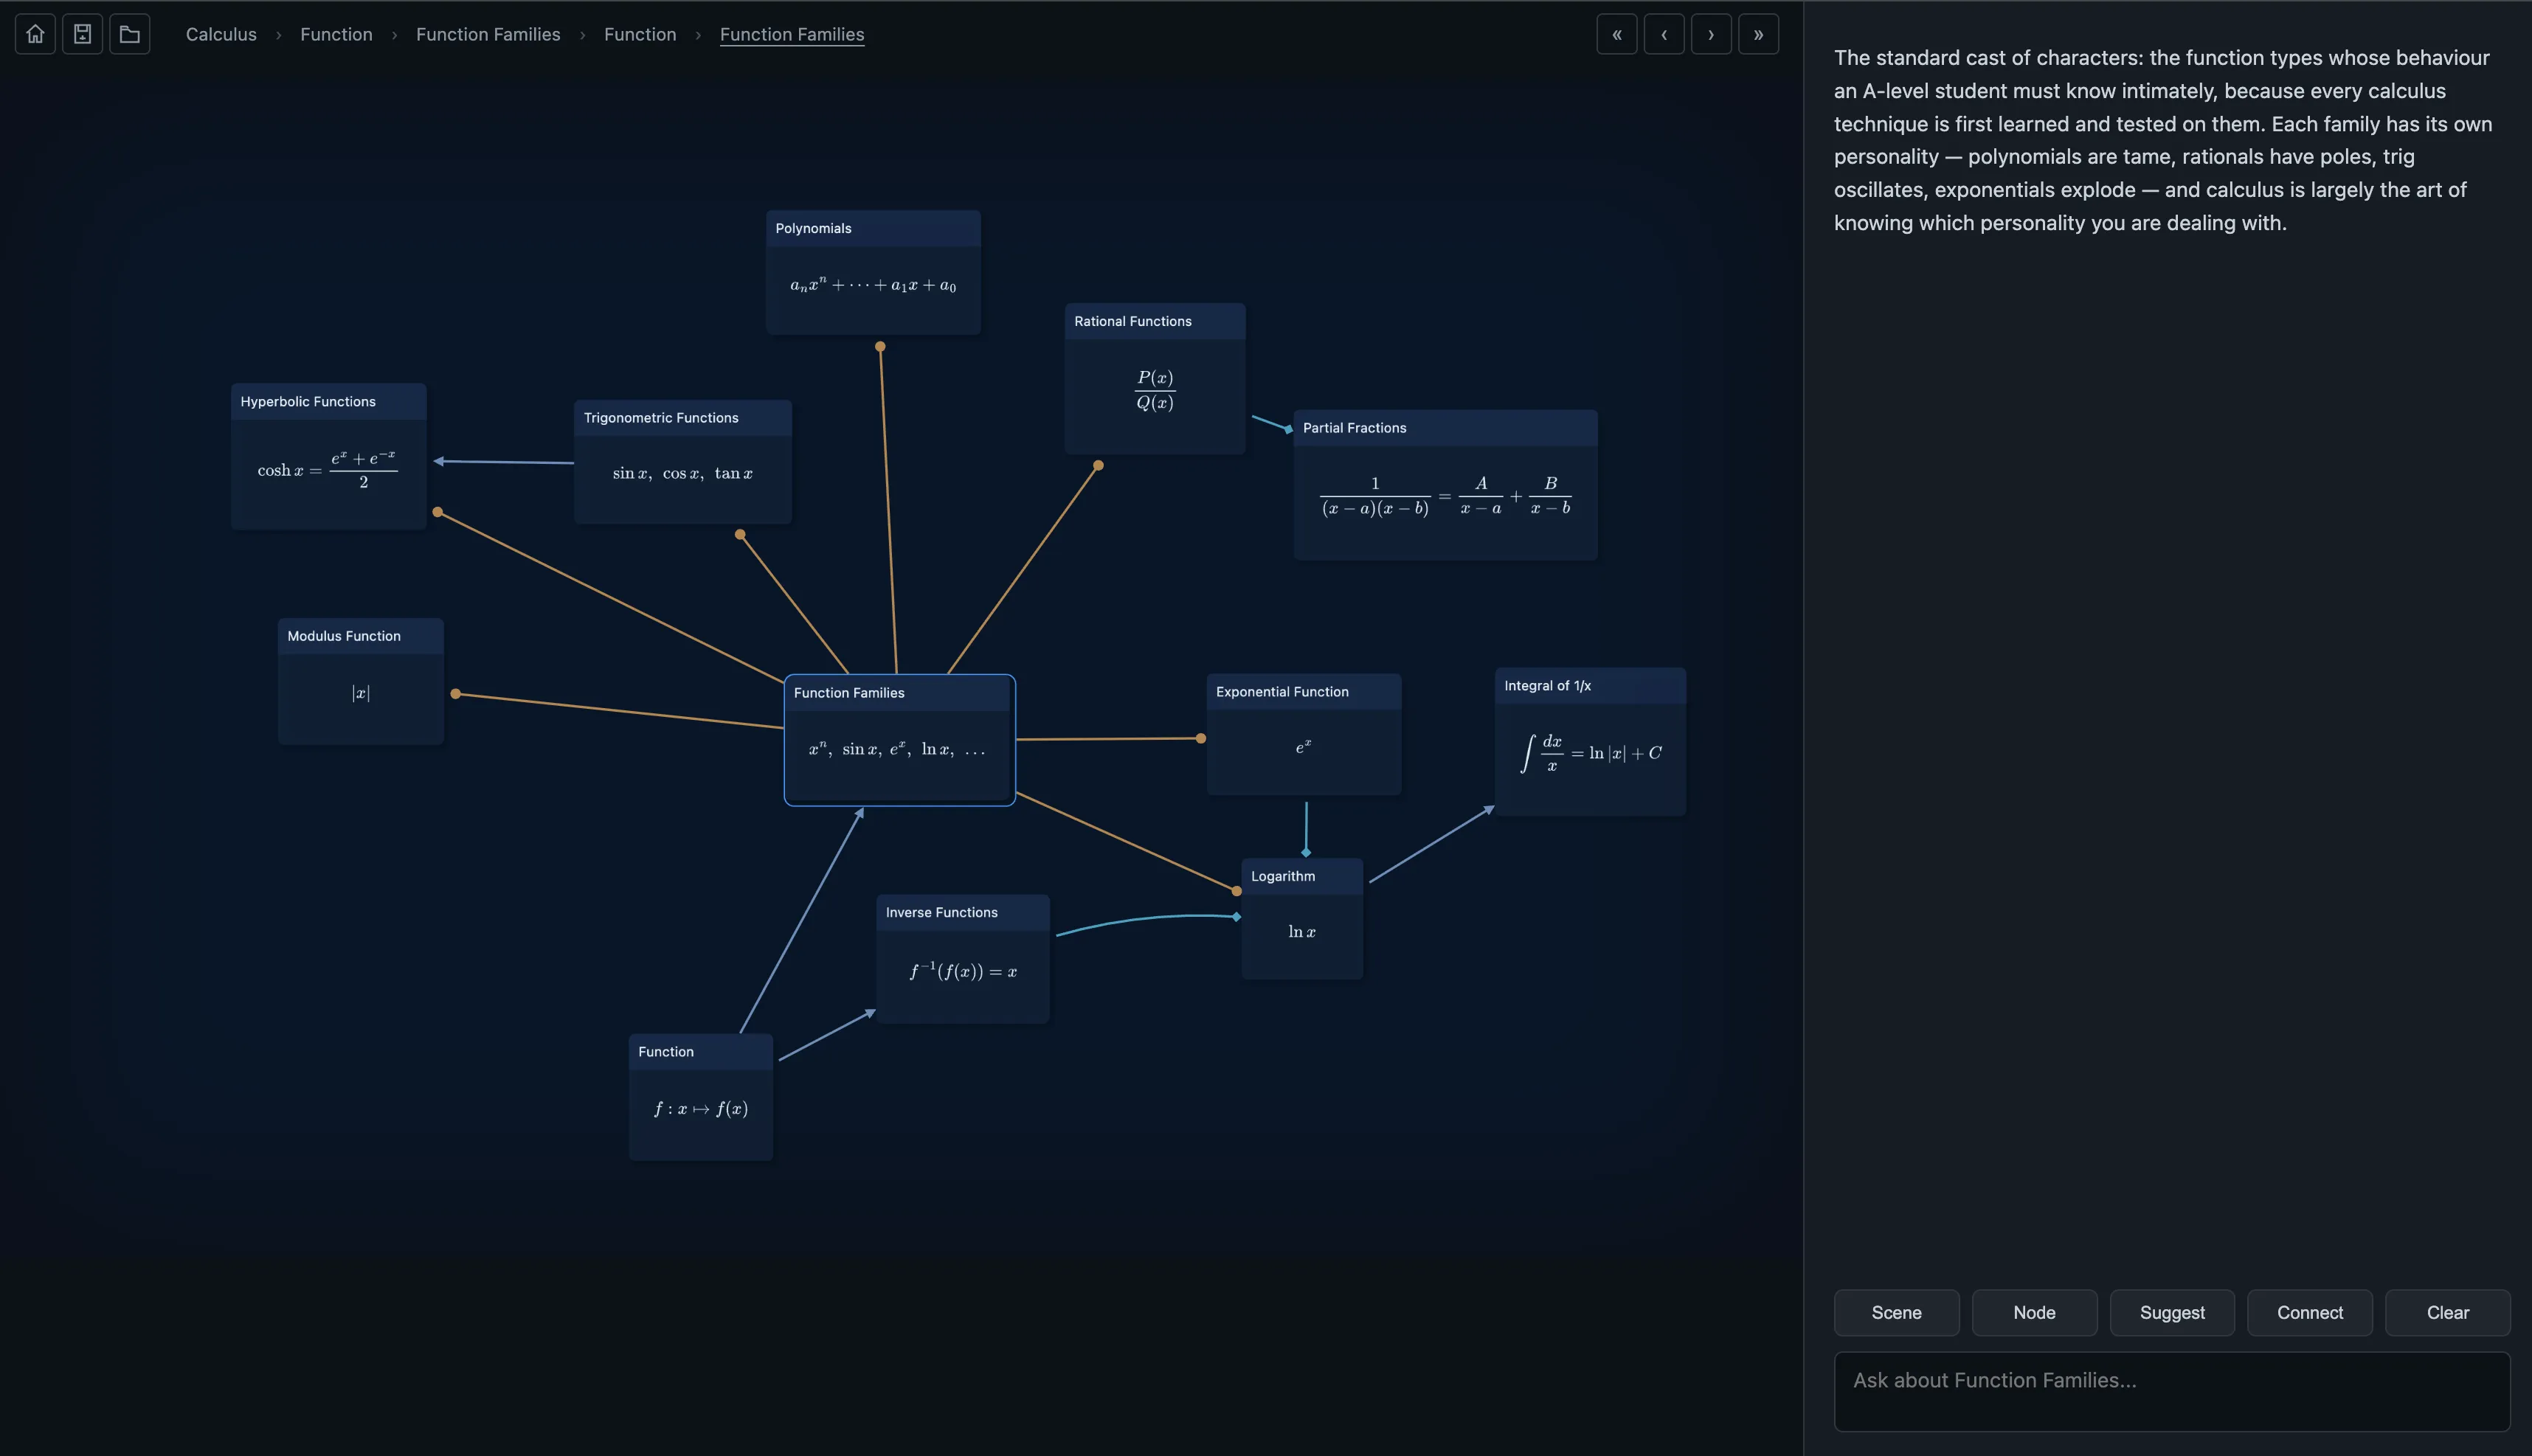The image size is (2532, 1456).
Task: Click the orange connector dot below Rational Functions
Action: 1098,465
